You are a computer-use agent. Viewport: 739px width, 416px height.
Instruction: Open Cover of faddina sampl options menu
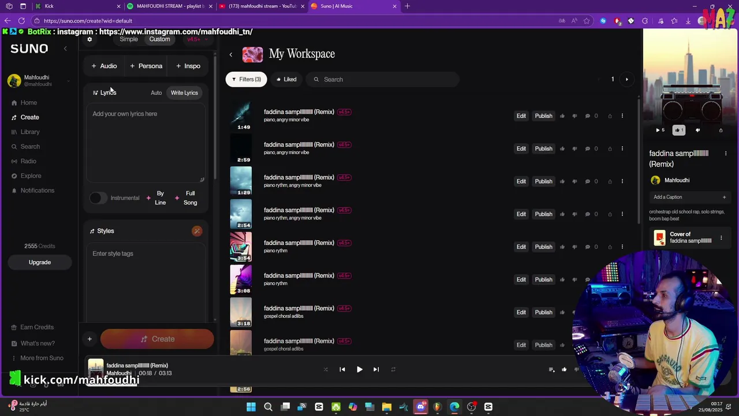(721, 238)
